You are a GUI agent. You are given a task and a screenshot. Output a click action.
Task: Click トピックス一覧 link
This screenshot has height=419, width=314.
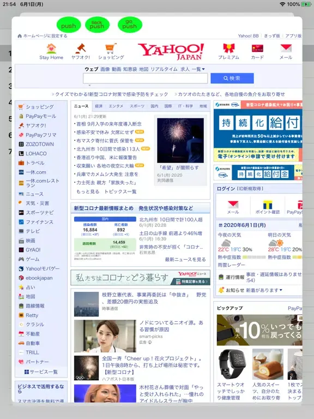tap(120, 191)
